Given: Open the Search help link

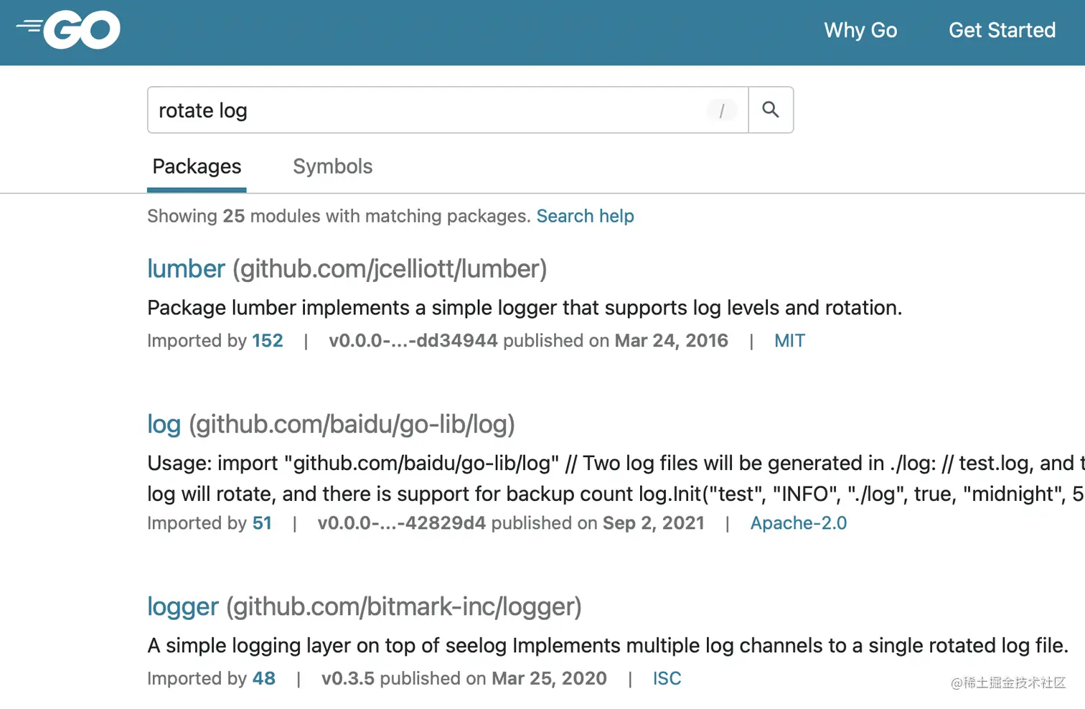Looking at the screenshot, I should [585, 216].
